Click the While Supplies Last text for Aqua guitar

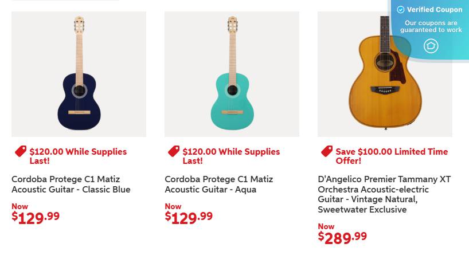point(231,156)
